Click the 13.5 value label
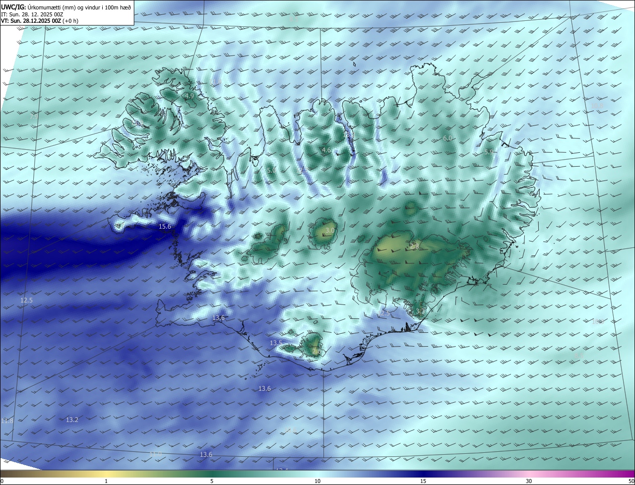Viewport: 635px width, 485px height. coord(276,343)
